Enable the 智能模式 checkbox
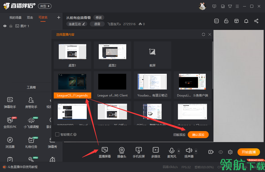 pos(57,134)
